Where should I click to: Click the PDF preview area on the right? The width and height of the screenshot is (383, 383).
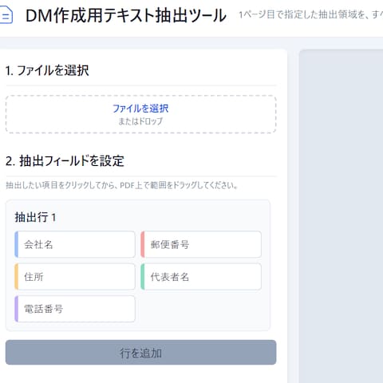coord(341,216)
